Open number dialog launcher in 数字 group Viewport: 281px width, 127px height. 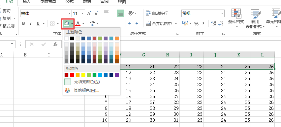[223, 34]
